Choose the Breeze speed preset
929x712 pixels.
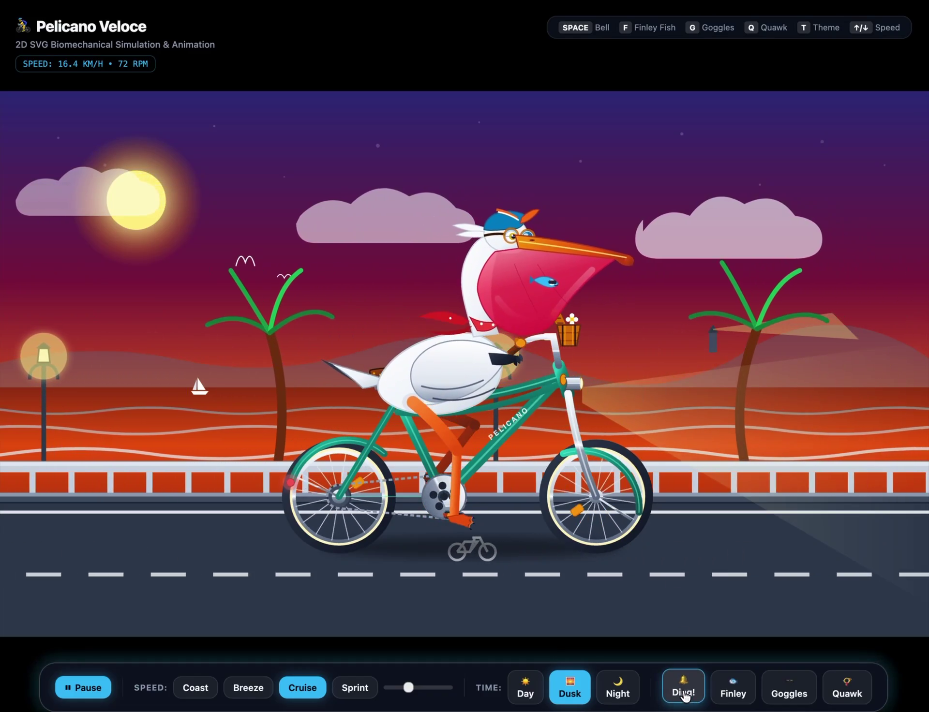248,687
